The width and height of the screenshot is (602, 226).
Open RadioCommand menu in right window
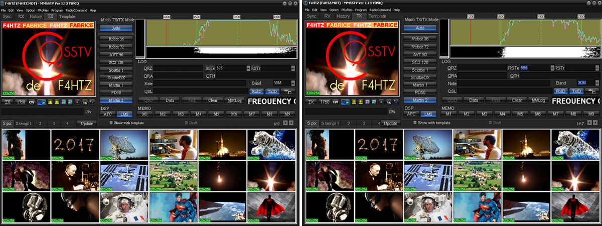click(x=380, y=10)
